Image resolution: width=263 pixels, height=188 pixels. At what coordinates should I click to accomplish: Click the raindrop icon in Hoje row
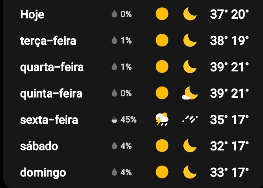114,14
